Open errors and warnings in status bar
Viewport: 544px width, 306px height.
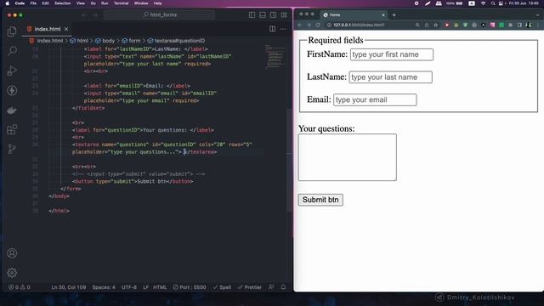(x=20, y=287)
